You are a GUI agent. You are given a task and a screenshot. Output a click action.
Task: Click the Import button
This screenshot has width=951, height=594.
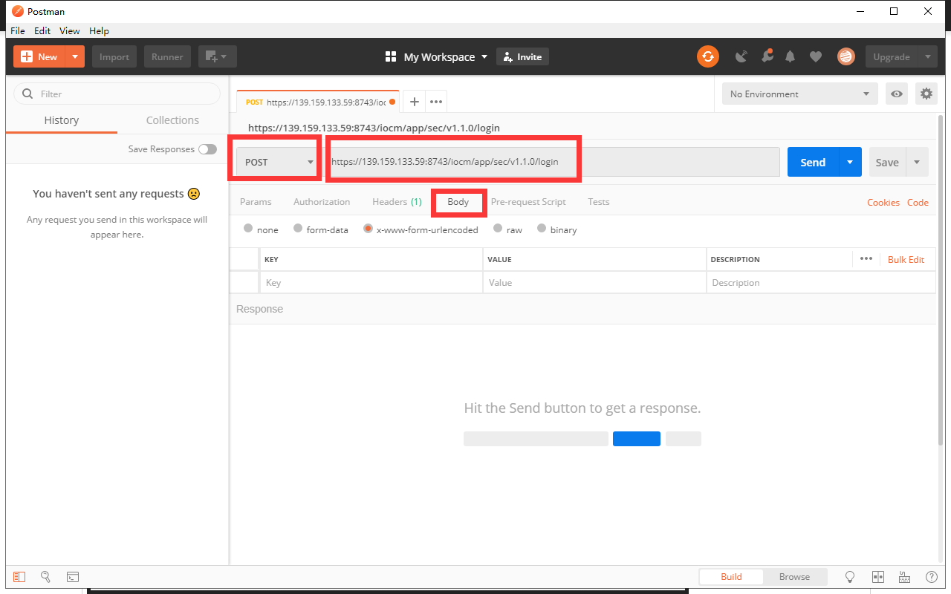114,56
